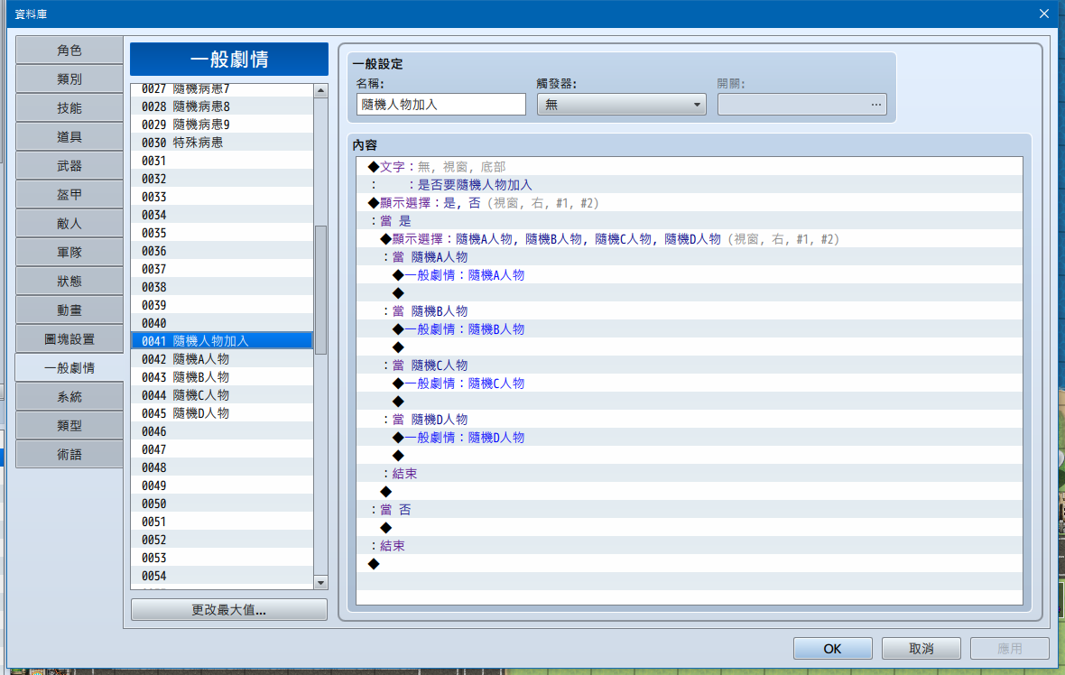Switch to the 圖塊設置 tab

click(69, 339)
